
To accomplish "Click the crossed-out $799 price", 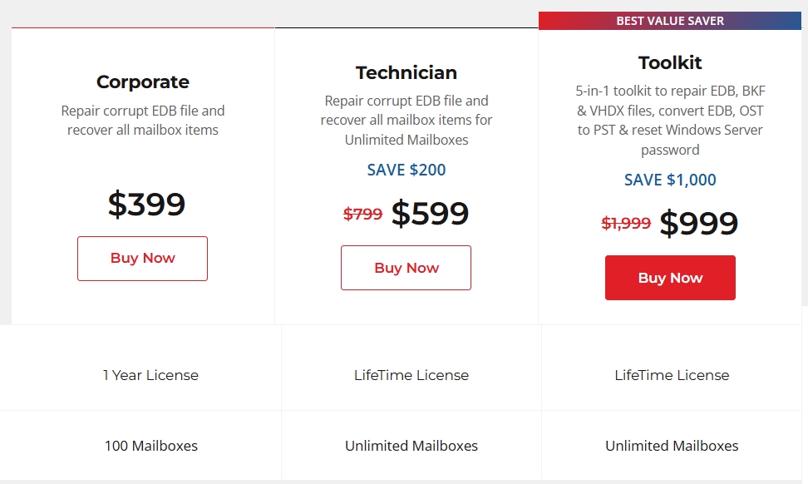I will (x=362, y=214).
